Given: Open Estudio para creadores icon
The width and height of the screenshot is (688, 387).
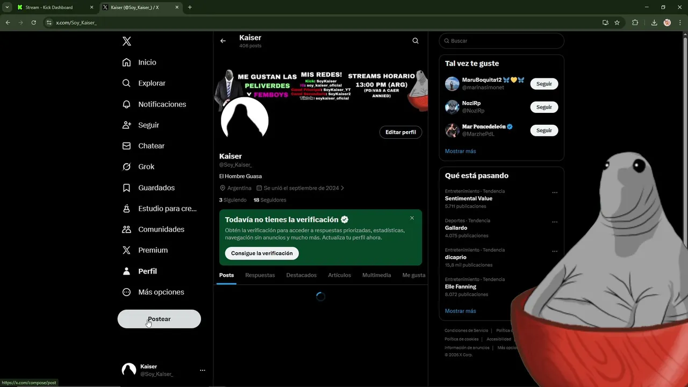Looking at the screenshot, I should pyautogui.click(x=126, y=209).
